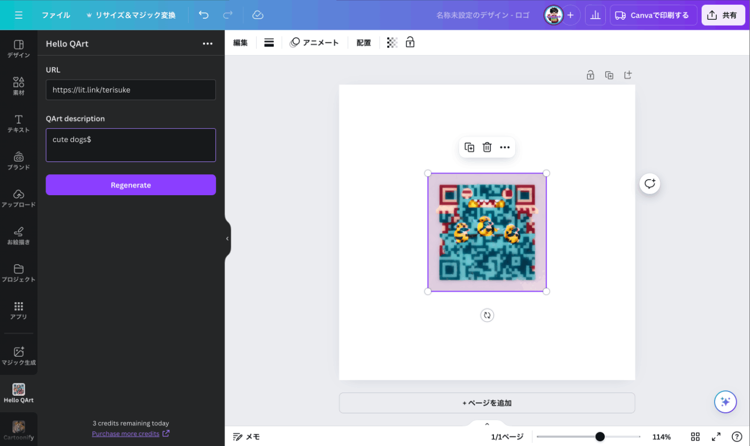Open the ファイル menu

click(x=56, y=15)
